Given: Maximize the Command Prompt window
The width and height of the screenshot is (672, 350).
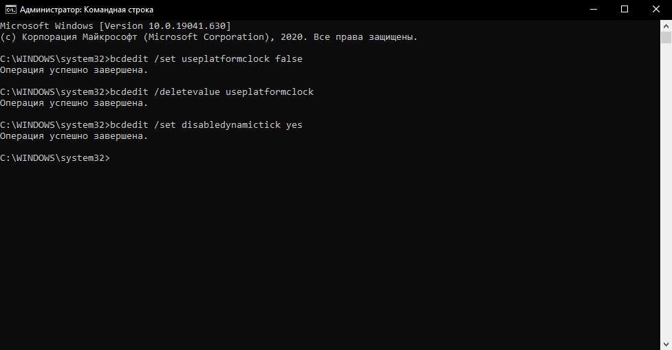Looking at the screenshot, I should 625,10.
